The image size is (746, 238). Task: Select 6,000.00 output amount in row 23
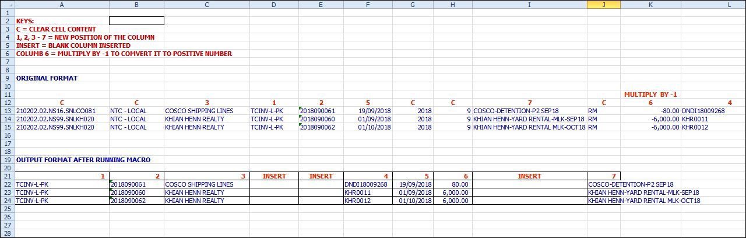453,192
